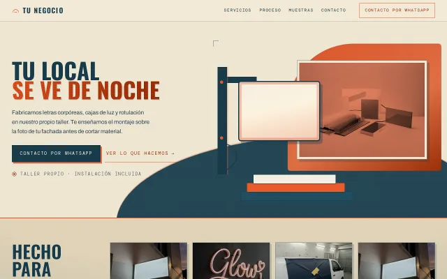Open the wrapped van sample thumbnail
This screenshot has width=447, height=279.
pos(314,261)
